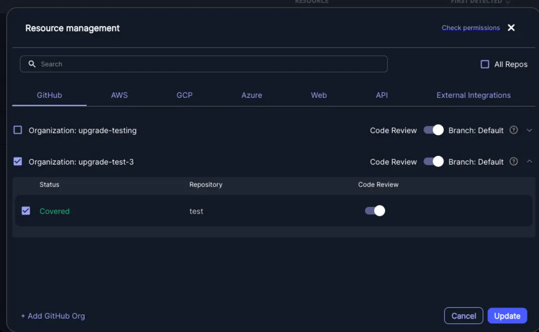Toggle Code Review for upgrade-testing
Viewport: 539px width, 332px height.
click(434, 130)
